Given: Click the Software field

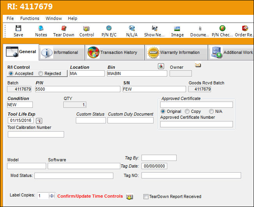Looking at the screenshot, I should [x=84, y=166].
